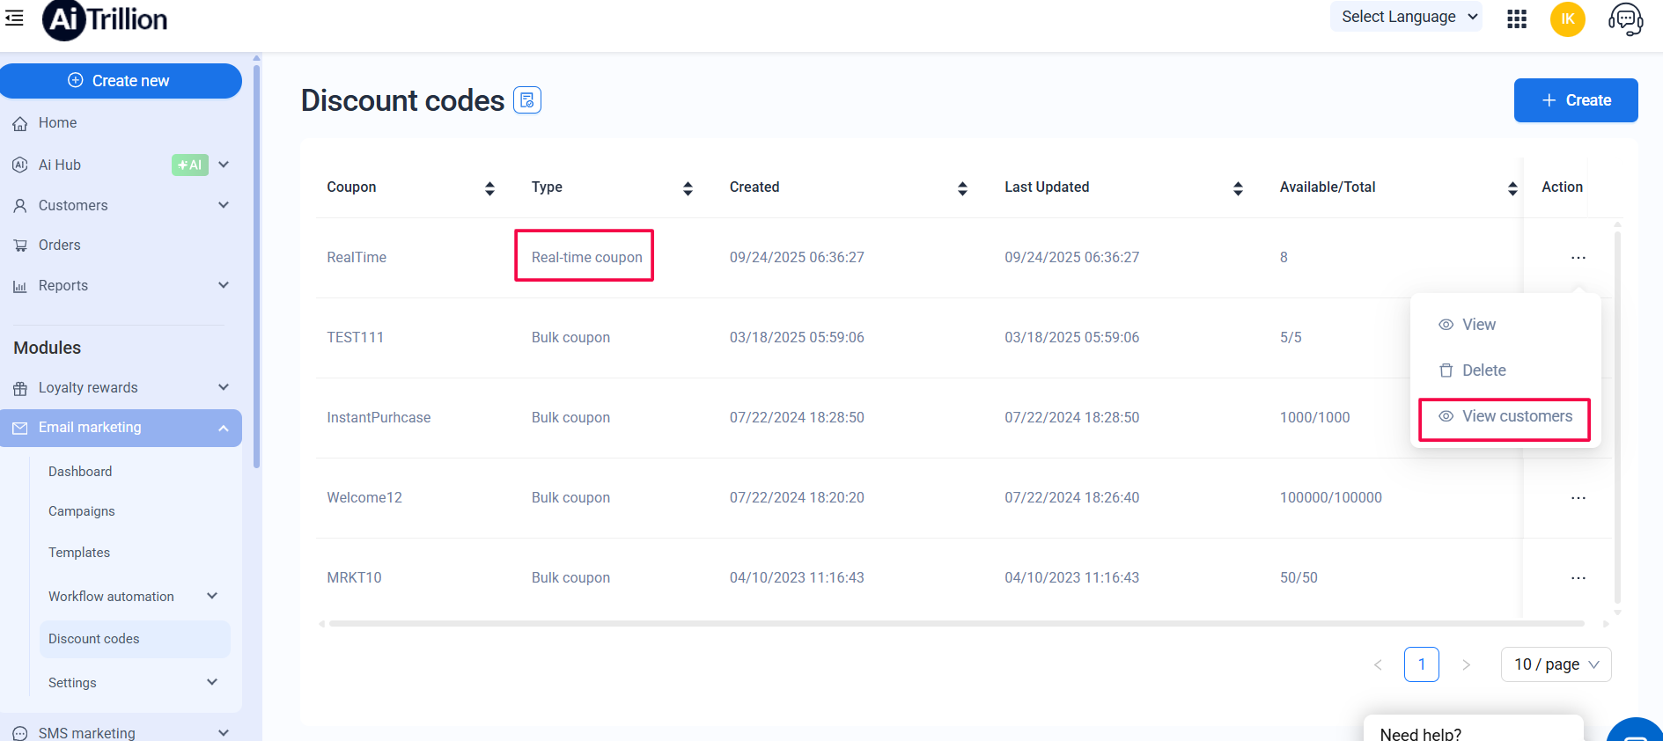Open actions menu for Welcome12 coupon
Screen dimensions: 1663x741
1578,498
